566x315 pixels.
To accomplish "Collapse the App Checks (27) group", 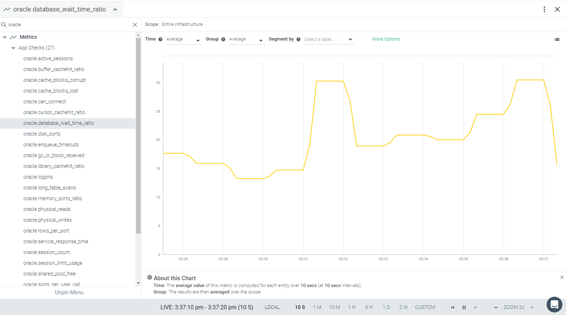I will 13,48.
